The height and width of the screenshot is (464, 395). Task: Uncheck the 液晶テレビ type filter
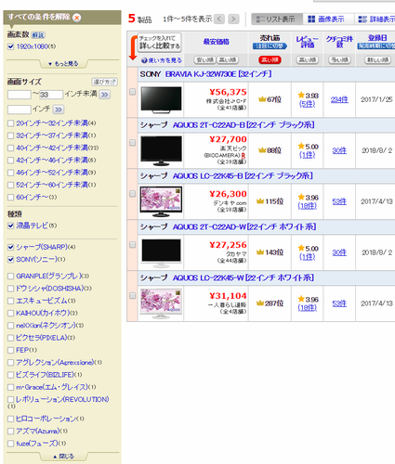(11, 226)
